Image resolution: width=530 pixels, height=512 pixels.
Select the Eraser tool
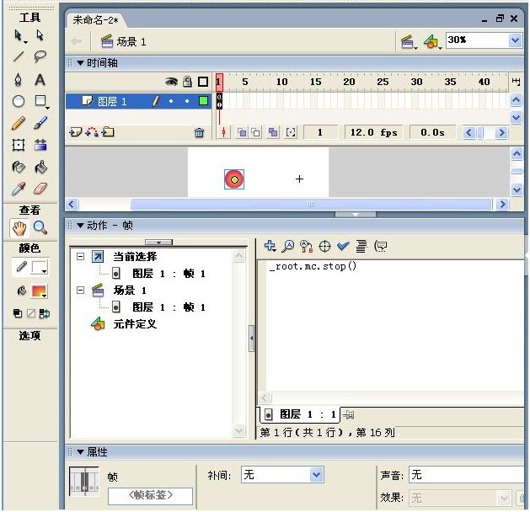pos(40,189)
